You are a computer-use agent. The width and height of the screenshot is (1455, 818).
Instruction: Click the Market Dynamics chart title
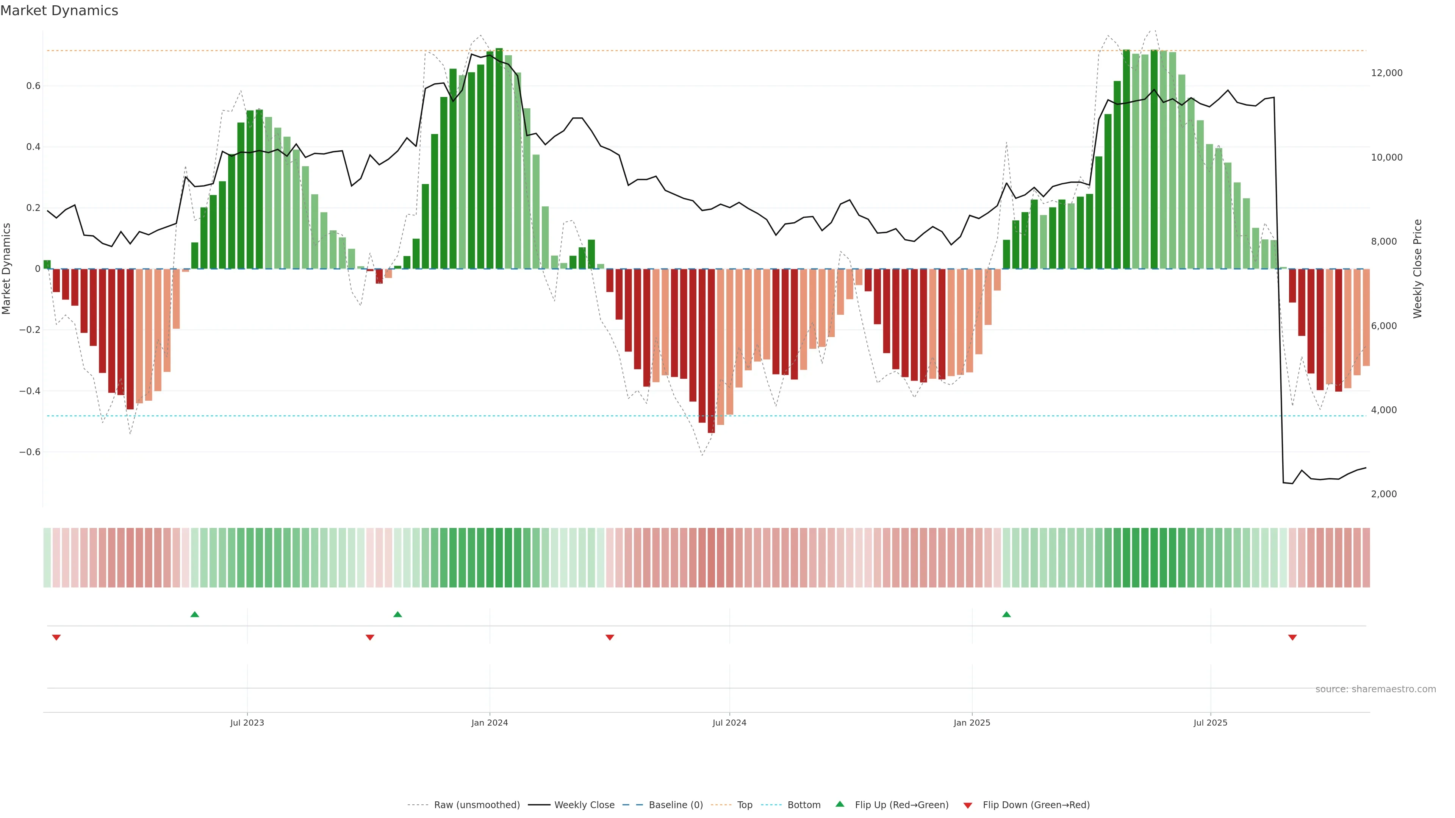click(x=59, y=11)
